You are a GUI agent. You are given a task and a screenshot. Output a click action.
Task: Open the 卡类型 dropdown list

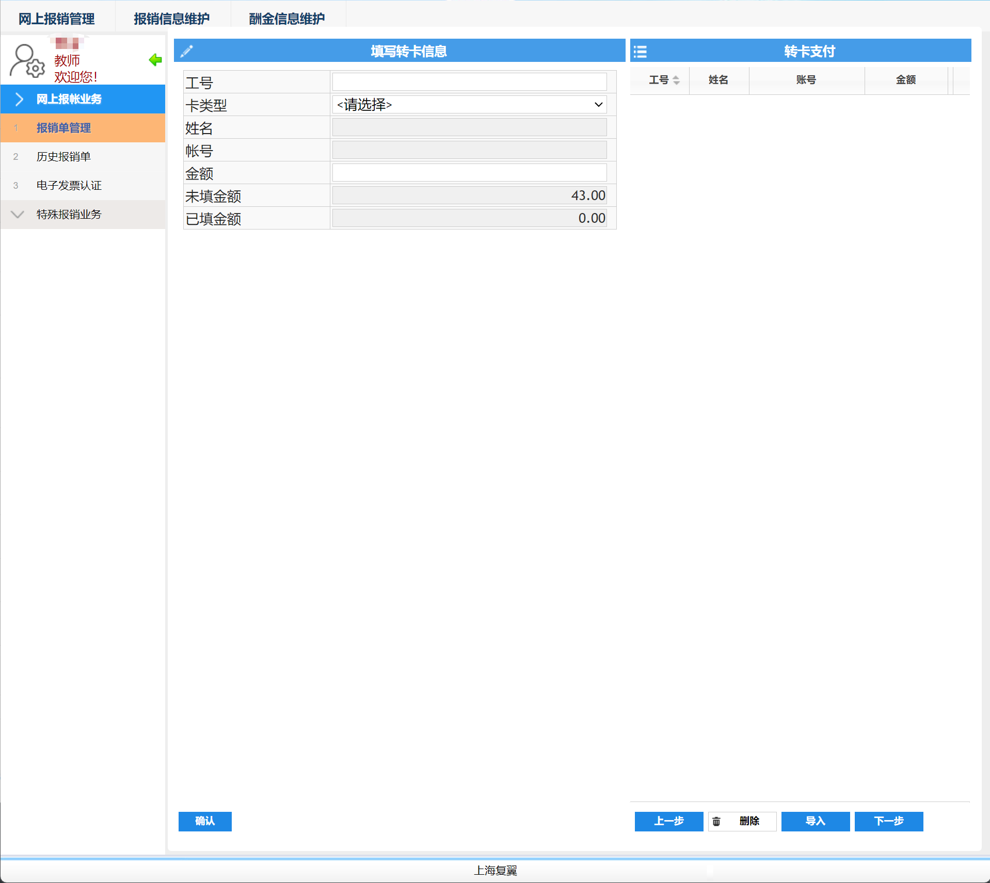pyautogui.click(x=469, y=105)
